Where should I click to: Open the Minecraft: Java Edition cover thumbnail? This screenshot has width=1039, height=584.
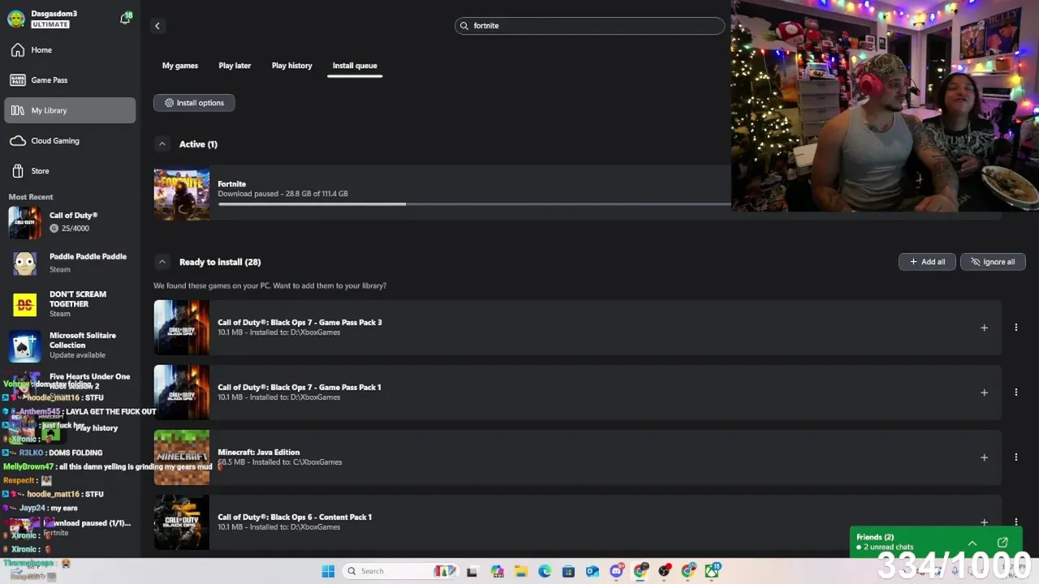[x=182, y=457]
